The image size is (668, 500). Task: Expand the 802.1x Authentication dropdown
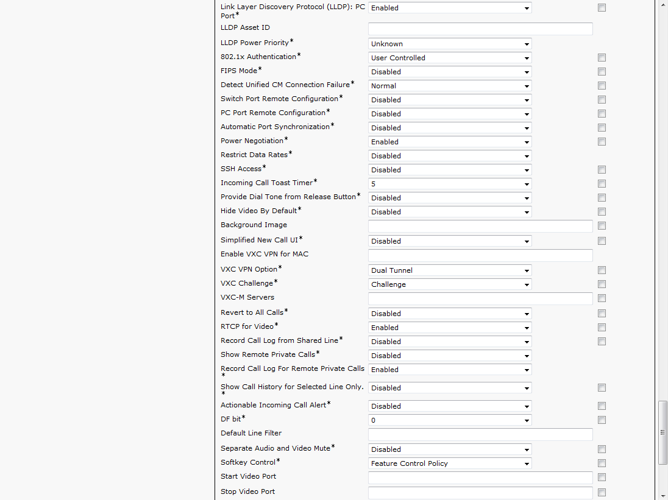point(450,58)
